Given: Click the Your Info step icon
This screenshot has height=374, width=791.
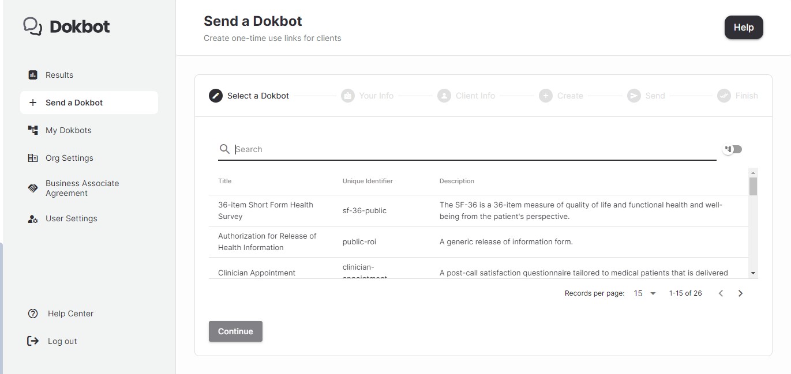Looking at the screenshot, I should click(347, 96).
